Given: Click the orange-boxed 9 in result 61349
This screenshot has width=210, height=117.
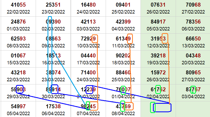Looking at the screenshot, I should [x=130, y=39].
